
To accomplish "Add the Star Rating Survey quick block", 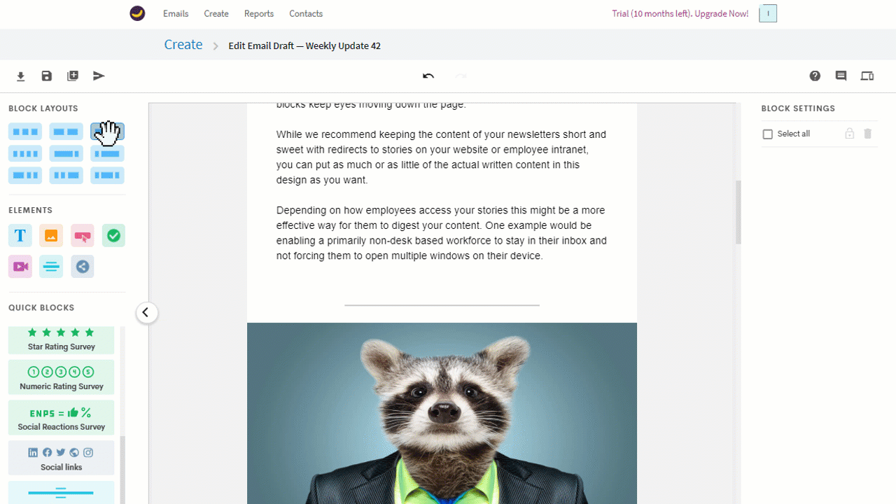I will tap(62, 340).
